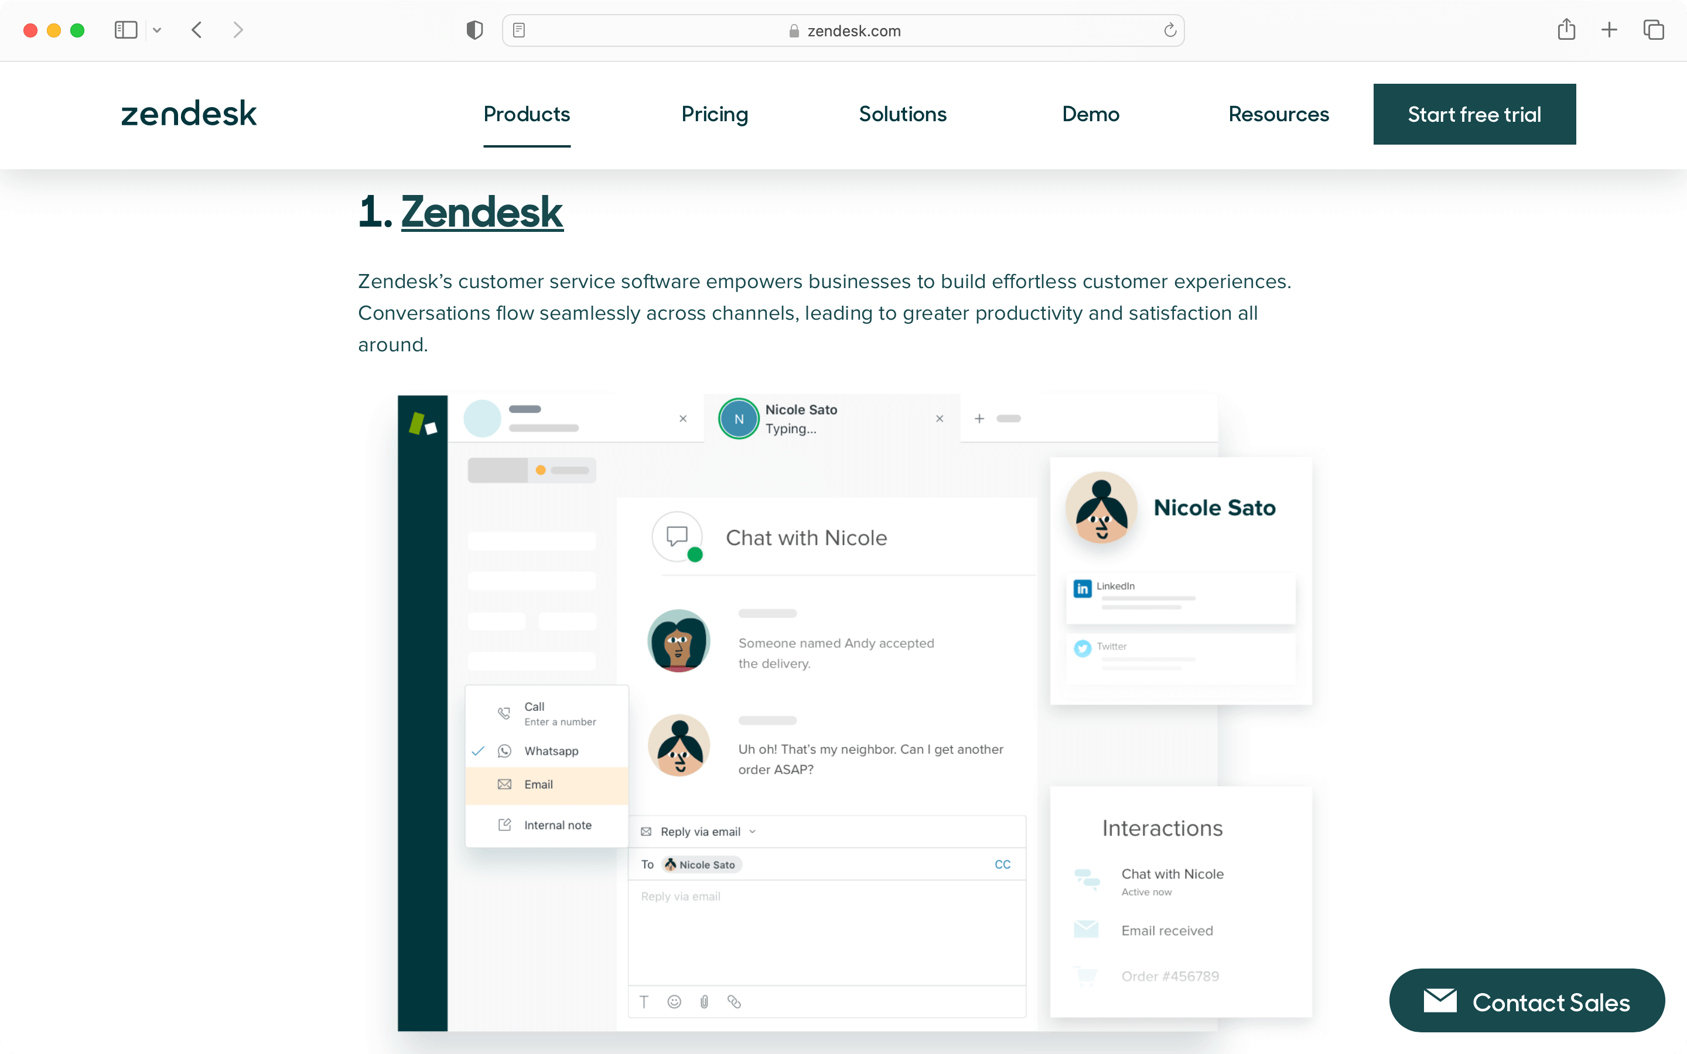Toggle the CC field in the email reply
This screenshot has height=1054, width=1687.
[1002, 863]
